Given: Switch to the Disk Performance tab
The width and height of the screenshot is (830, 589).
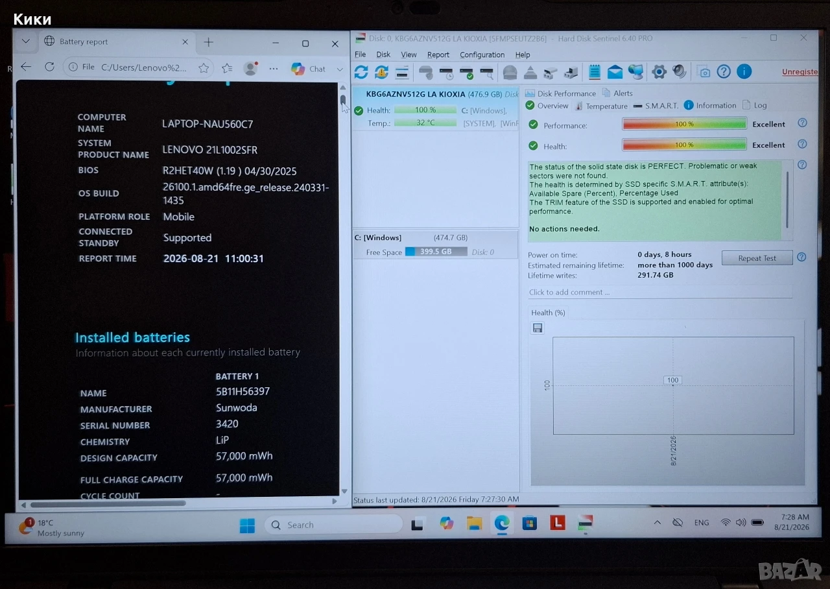Looking at the screenshot, I should [x=560, y=93].
